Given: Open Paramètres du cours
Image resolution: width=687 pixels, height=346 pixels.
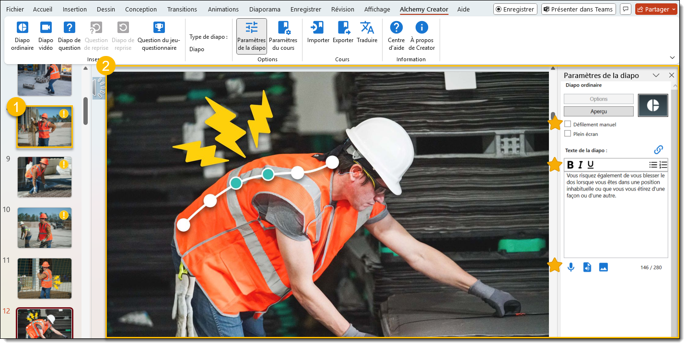Looking at the screenshot, I should (x=283, y=35).
